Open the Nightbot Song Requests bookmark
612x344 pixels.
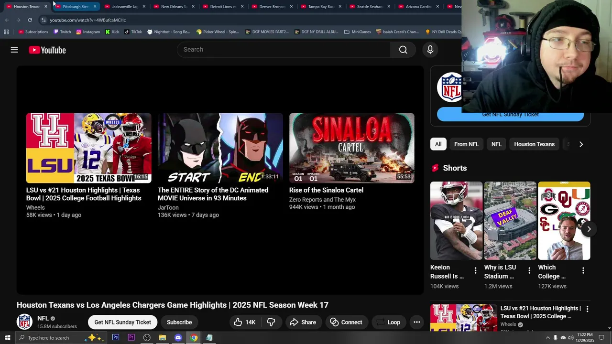point(169,32)
